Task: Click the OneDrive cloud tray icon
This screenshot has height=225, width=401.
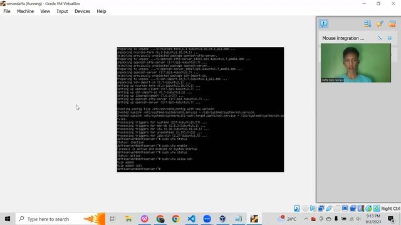Action: click(328, 219)
